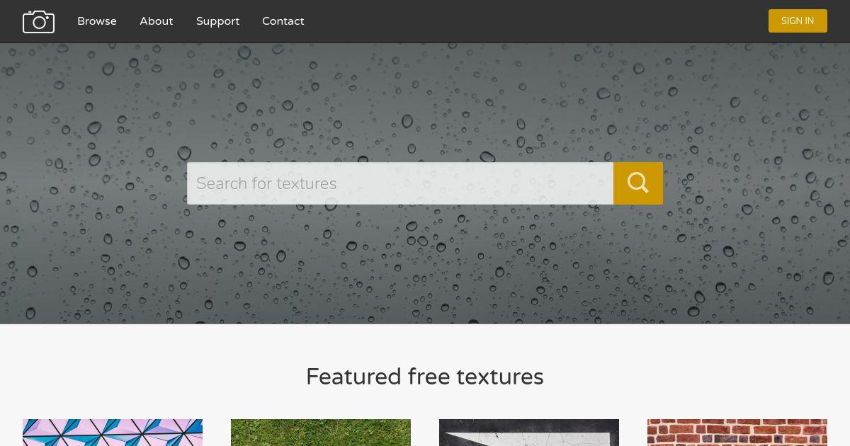Image resolution: width=850 pixels, height=446 pixels.
Task: Click the Search for textures placeholder text
Action: point(266,183)
